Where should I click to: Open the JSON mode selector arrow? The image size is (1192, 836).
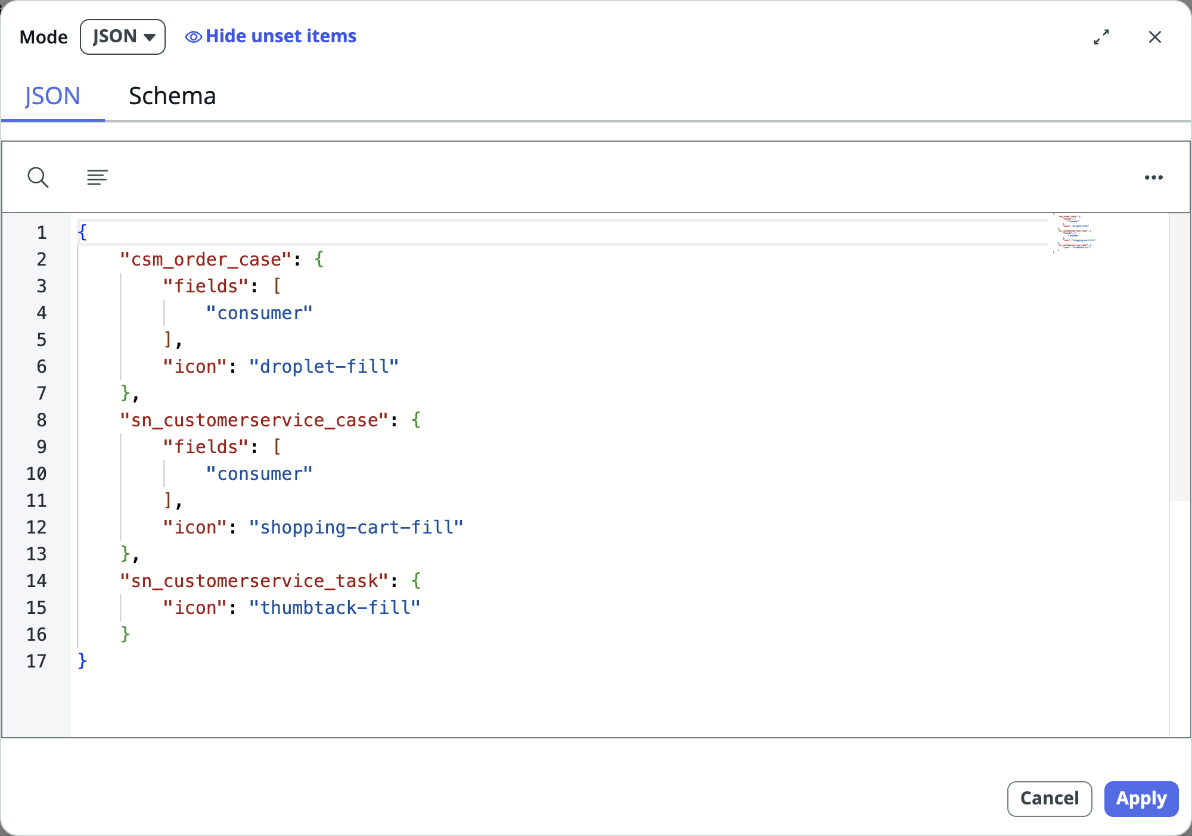pyautogui.click(x=150, y=36)
